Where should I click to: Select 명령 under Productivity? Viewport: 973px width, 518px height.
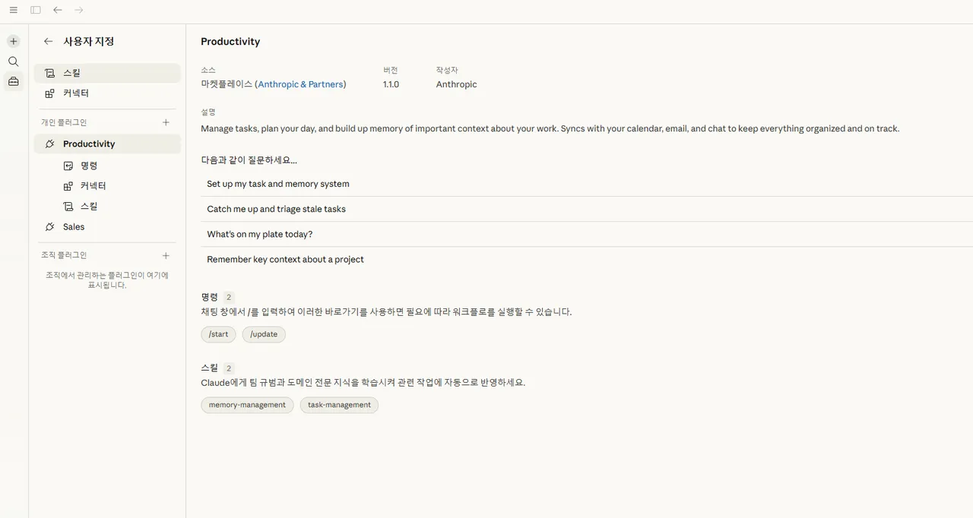pyautogui.click(x=116, y=166)
